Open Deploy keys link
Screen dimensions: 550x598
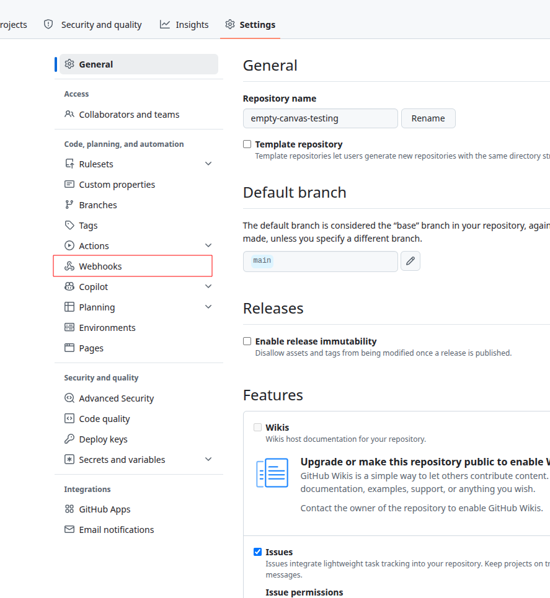coord(138,439)
